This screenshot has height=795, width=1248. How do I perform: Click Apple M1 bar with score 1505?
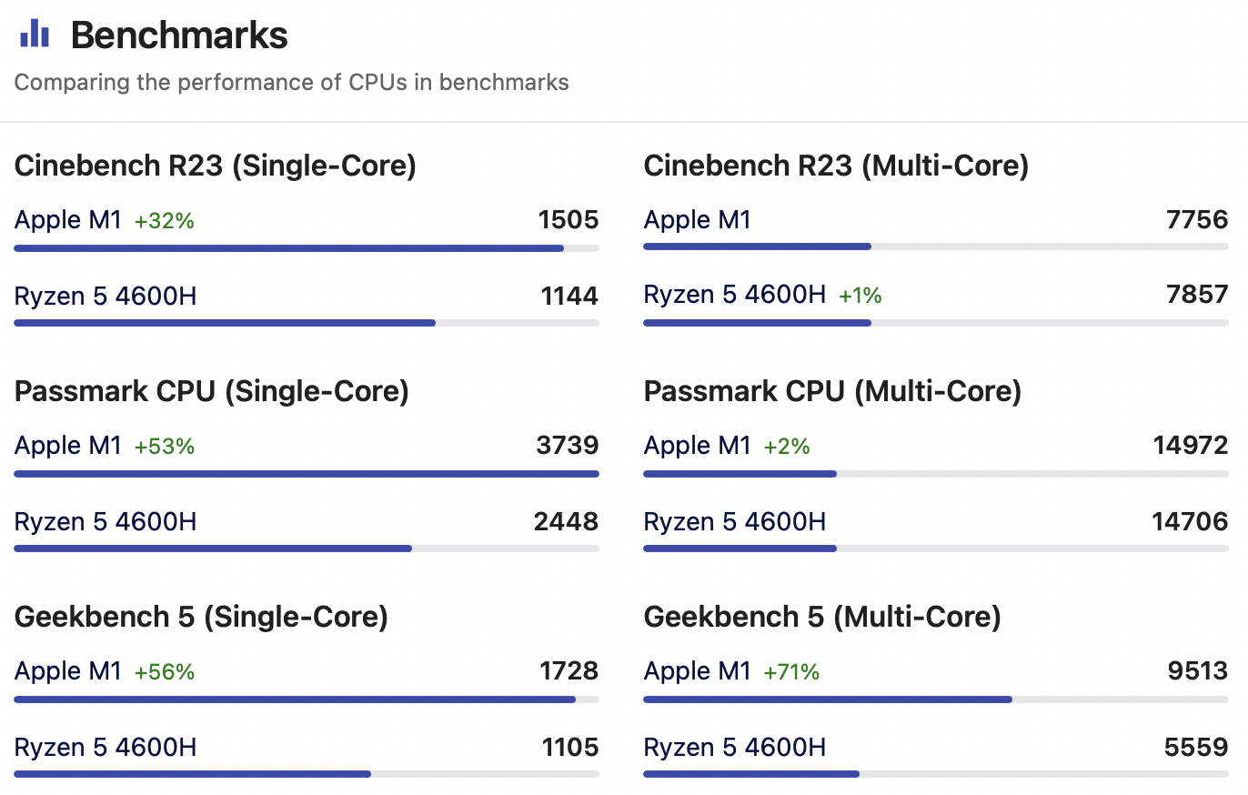(x=289, y=247)
